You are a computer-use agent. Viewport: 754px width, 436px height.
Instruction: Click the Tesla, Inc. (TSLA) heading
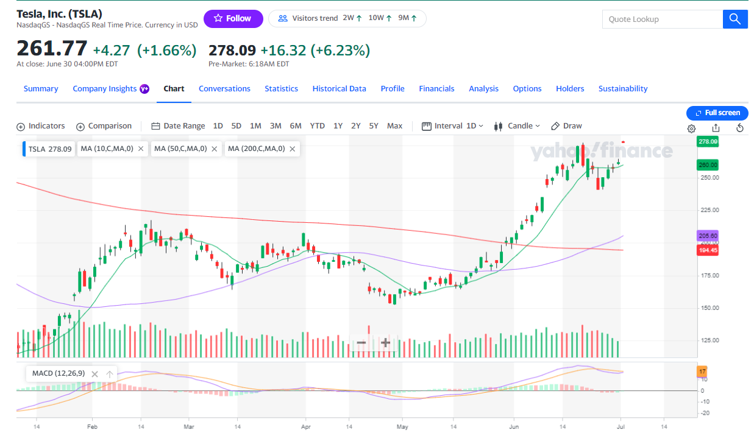coord(60,13)
